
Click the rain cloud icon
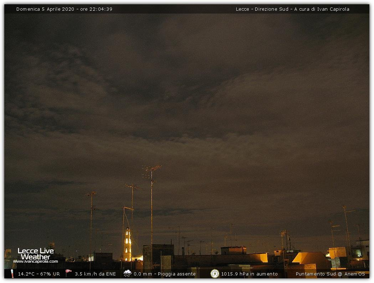[x=128, y=273]
